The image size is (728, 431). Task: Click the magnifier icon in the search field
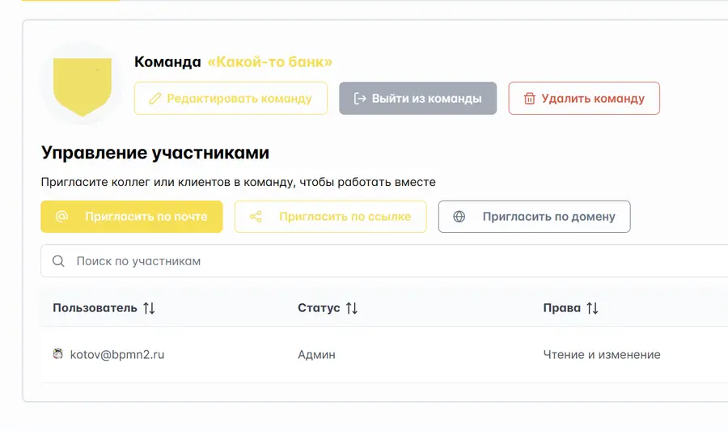tap(58, 261)
